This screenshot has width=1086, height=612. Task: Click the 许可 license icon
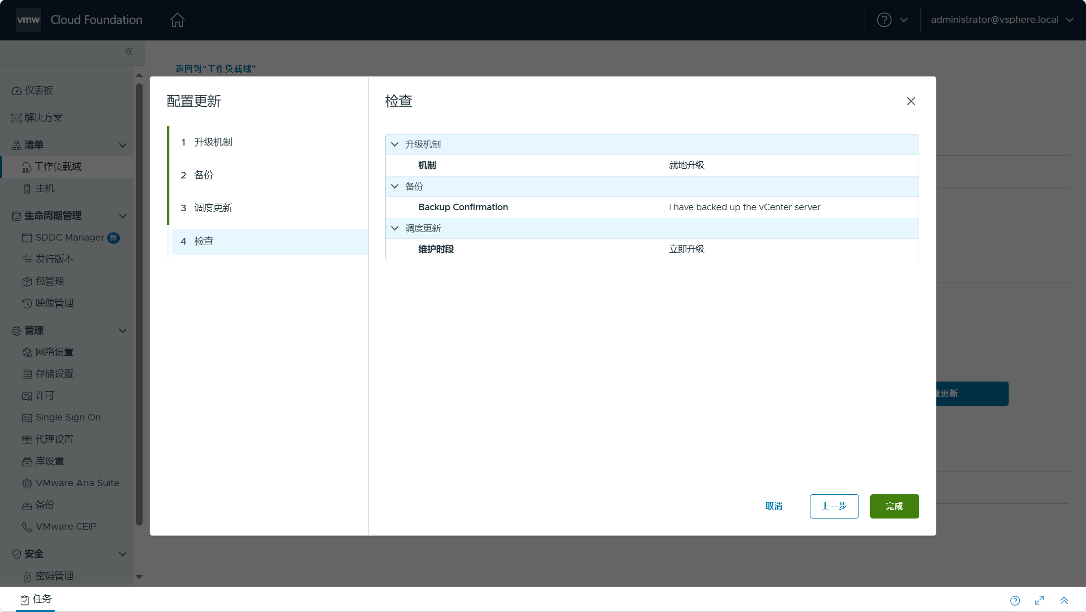click(x=27, y=396)
